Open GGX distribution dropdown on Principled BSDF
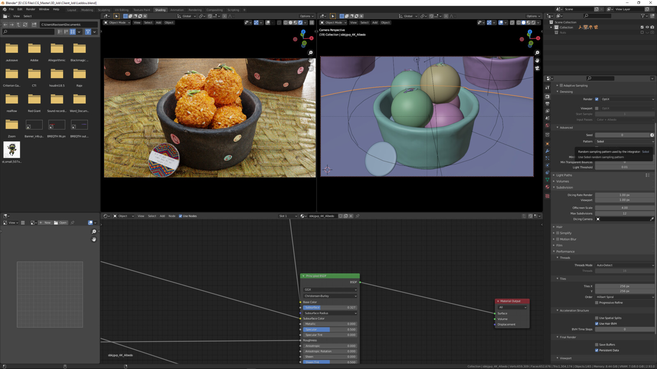Screen dimensions: 657x369 [x=330, y=289]
